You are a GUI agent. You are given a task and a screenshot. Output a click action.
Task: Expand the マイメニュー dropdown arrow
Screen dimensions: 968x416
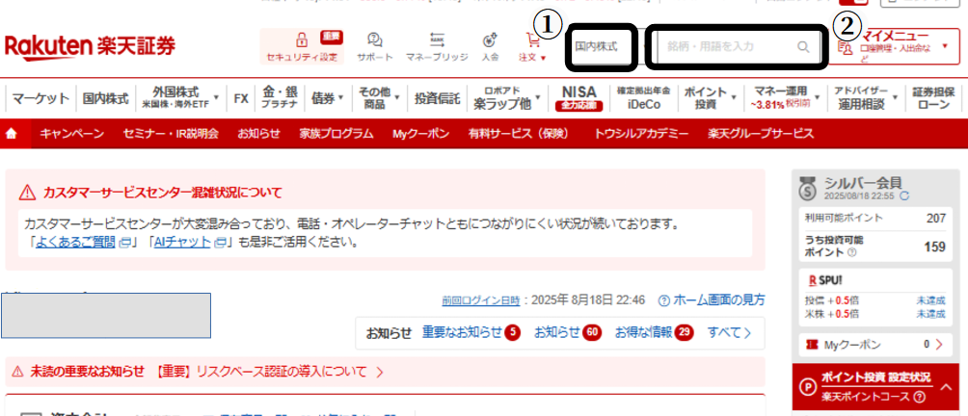point(945,46)
